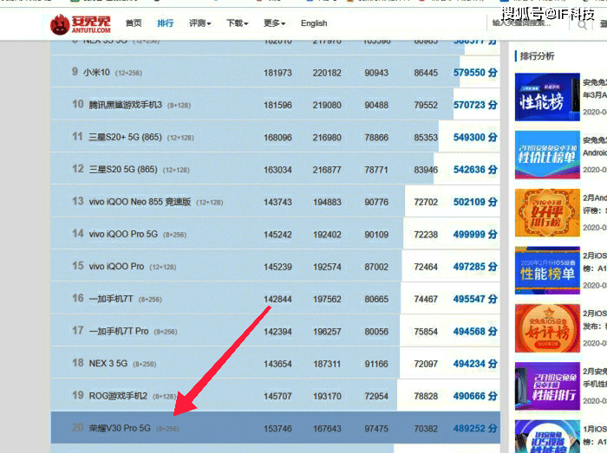Click the 排行分析 sidebar heading
This screenshot has height=453, width=607.
537,56
